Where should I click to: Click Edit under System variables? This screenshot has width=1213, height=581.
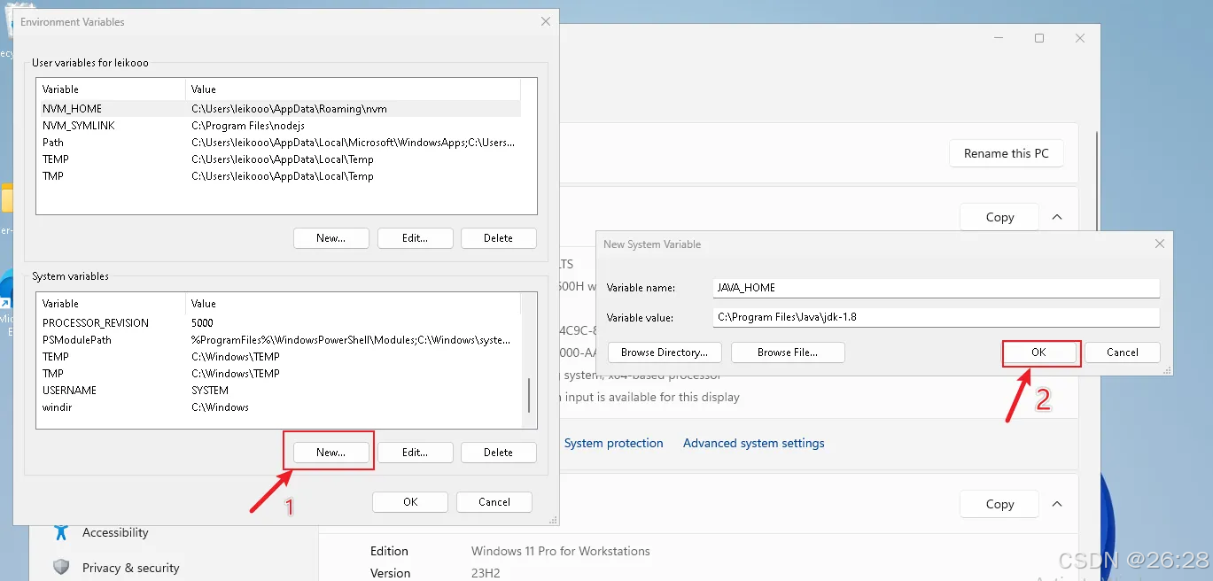[415, 452]
